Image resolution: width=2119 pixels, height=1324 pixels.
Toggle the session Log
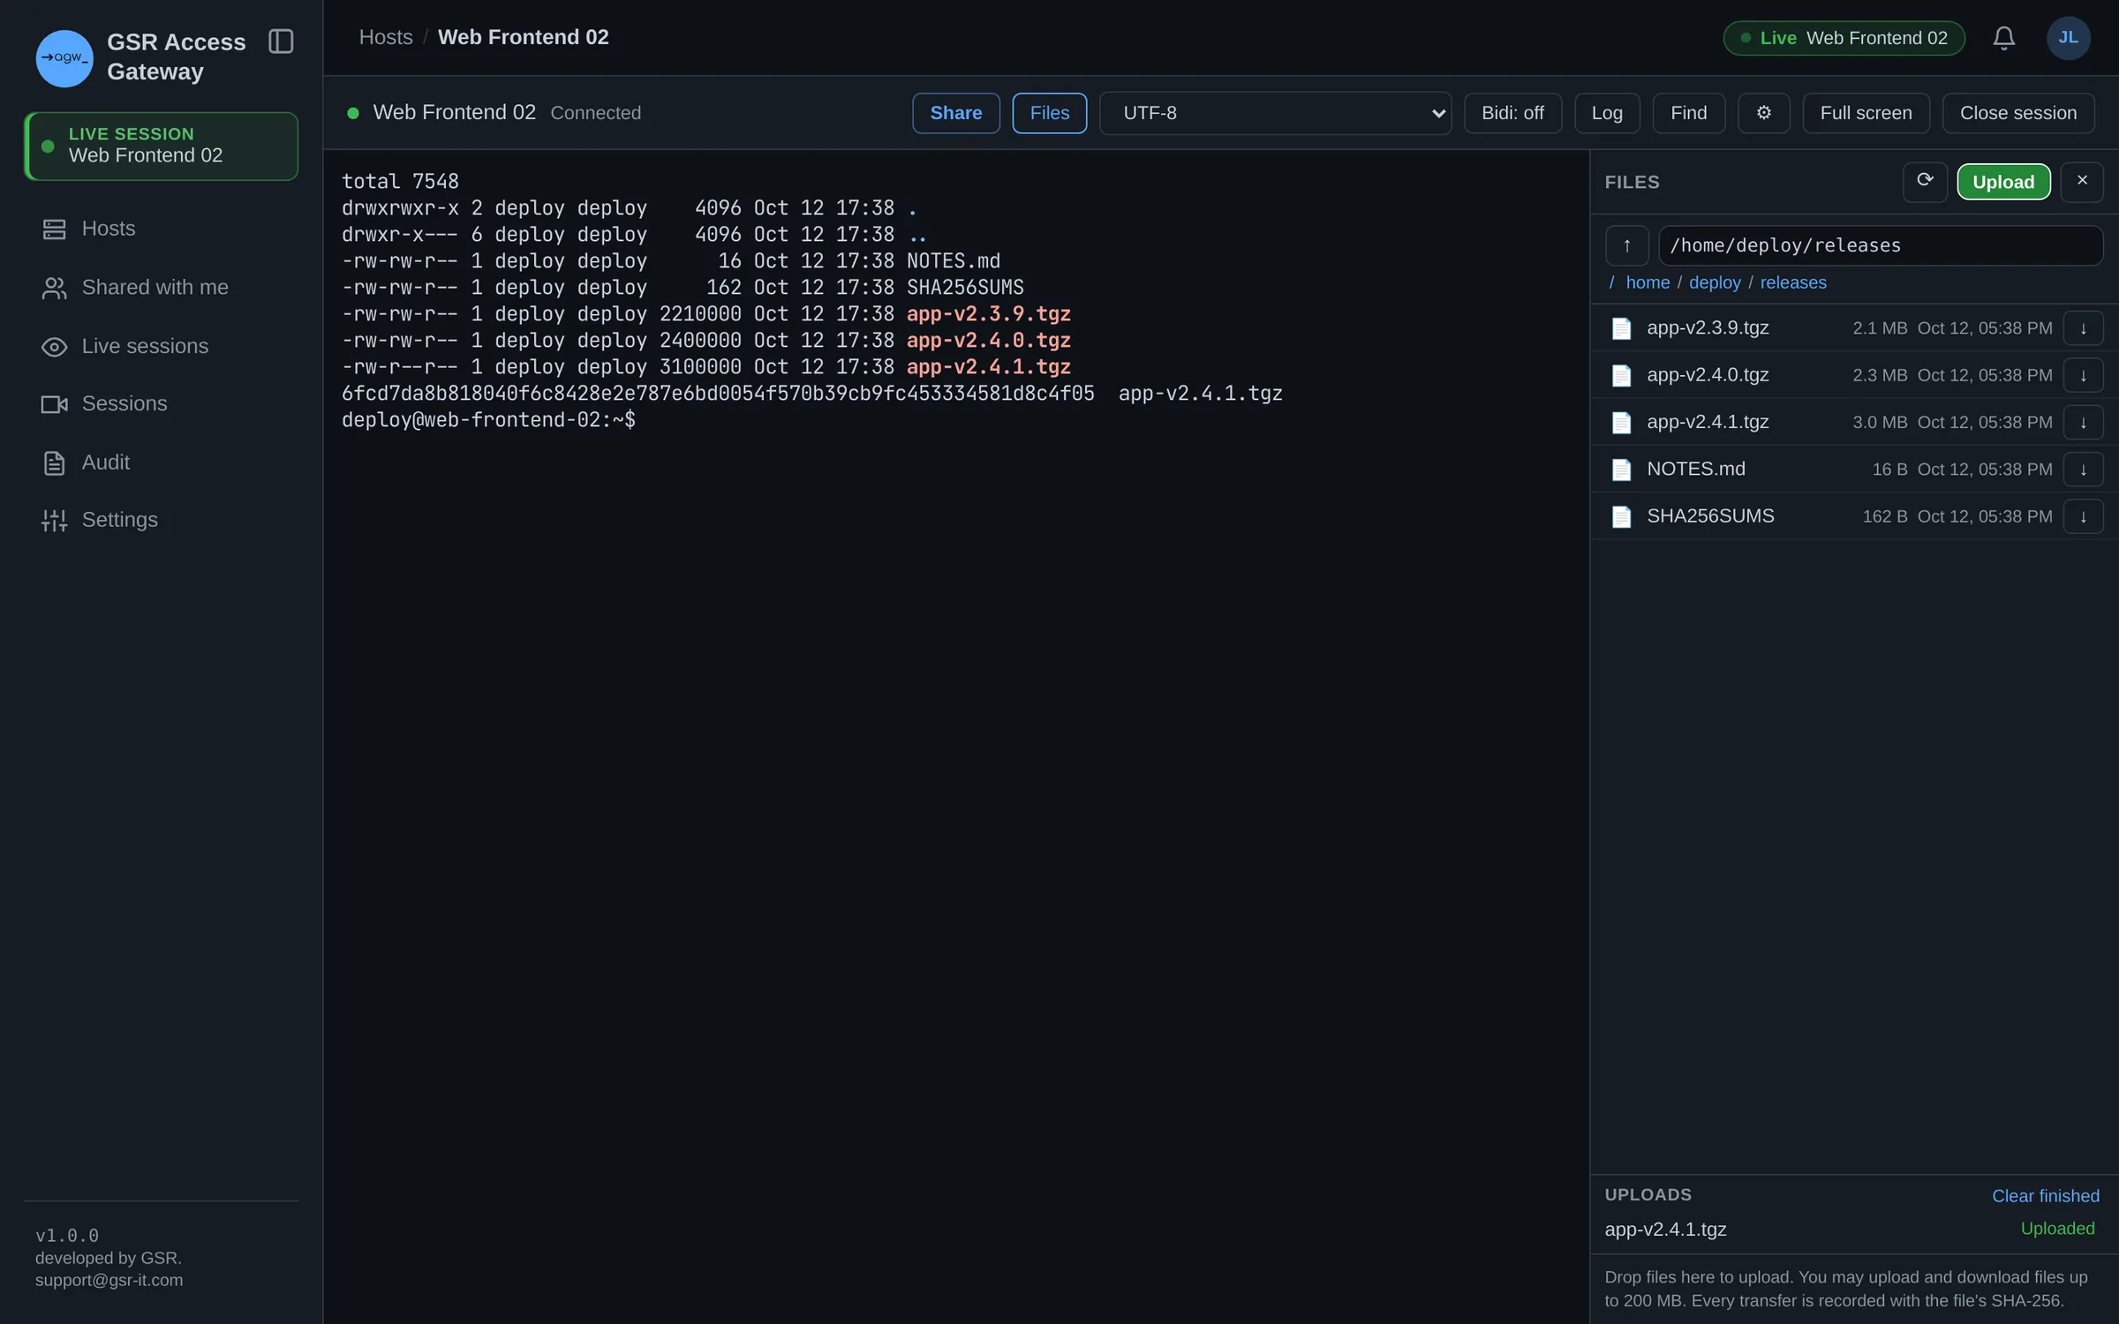pos(1607,113)
